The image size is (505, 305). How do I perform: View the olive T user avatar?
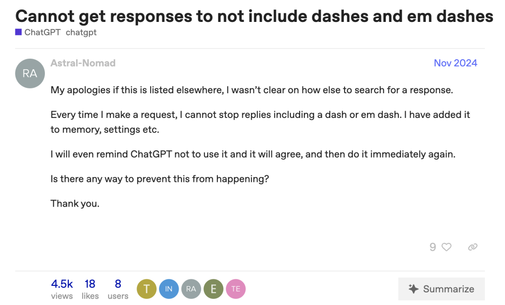tap(146, 289)
